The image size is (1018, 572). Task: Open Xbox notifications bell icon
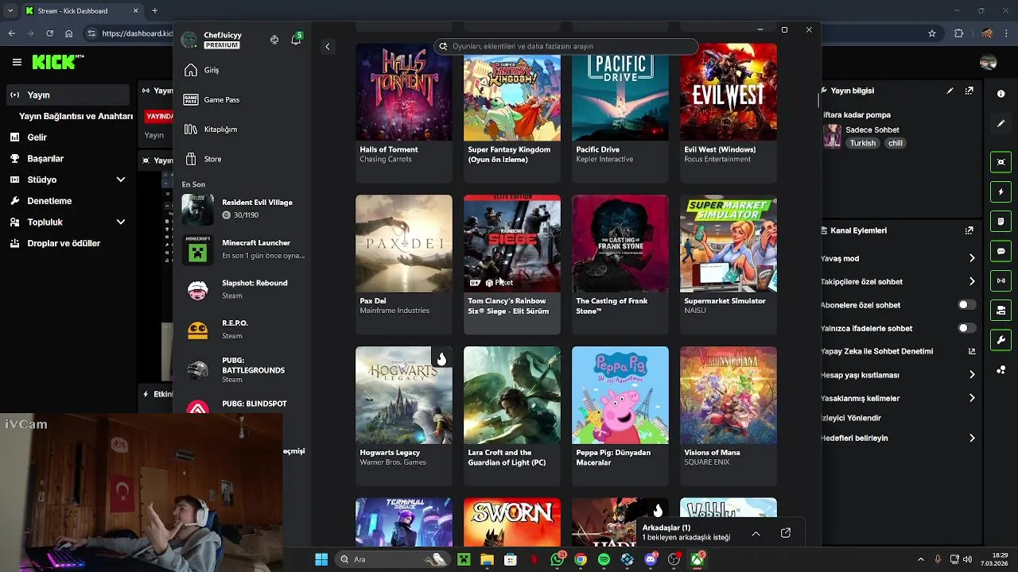[x=296, y=40]
